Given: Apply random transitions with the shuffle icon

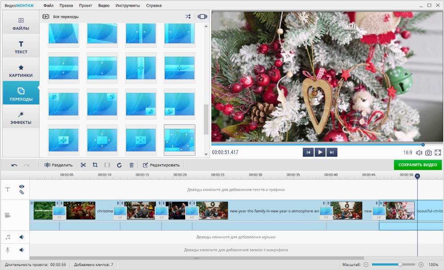Looking at the screenshot, I should (188, 16).
